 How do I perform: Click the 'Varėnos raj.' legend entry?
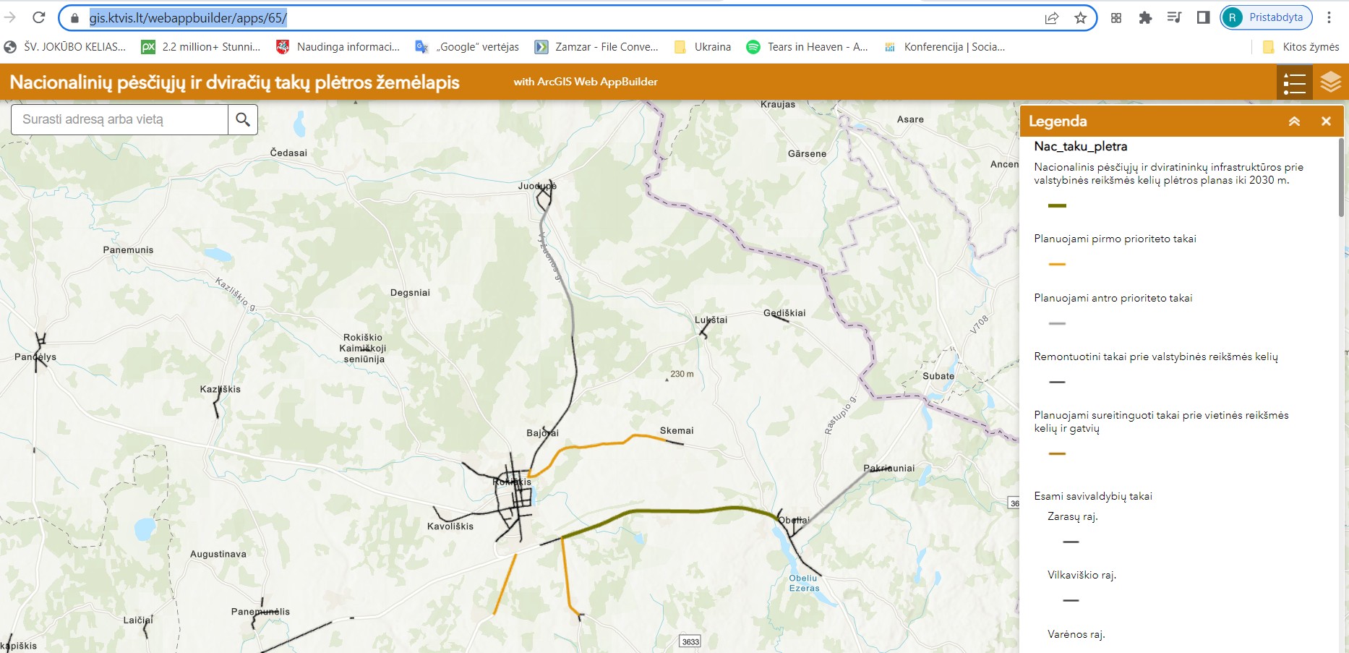click(1076, 634)
